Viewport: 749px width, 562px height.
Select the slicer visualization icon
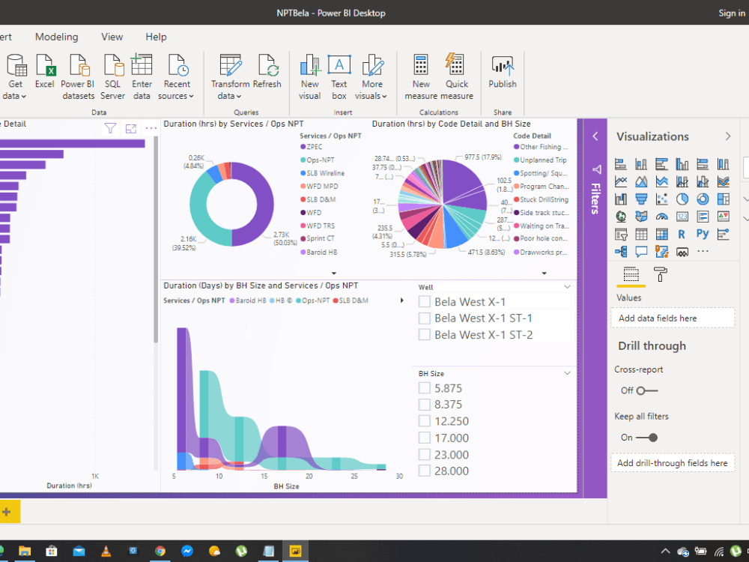tap(621, 234)
